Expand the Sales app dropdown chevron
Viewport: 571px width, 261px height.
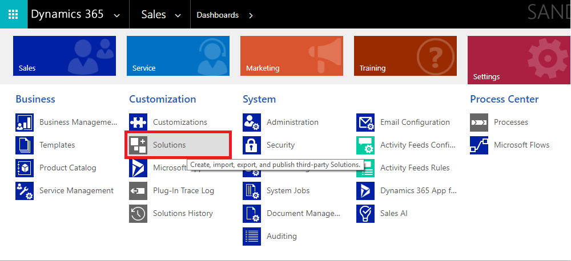[x=178, y=15]
